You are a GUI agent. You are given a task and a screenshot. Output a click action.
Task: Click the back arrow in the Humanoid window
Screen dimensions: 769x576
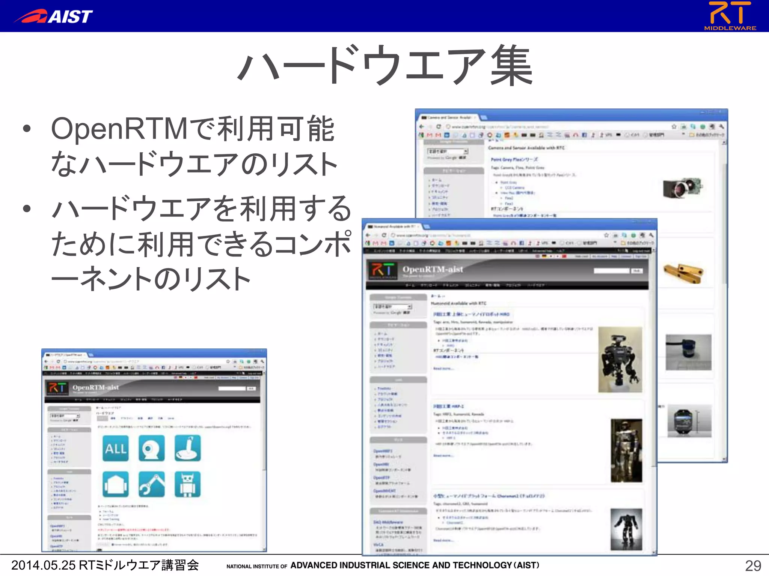coord(369,235)
